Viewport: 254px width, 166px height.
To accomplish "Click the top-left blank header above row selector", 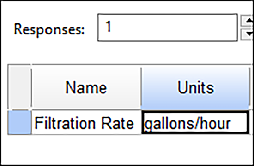I will (19, 87).
